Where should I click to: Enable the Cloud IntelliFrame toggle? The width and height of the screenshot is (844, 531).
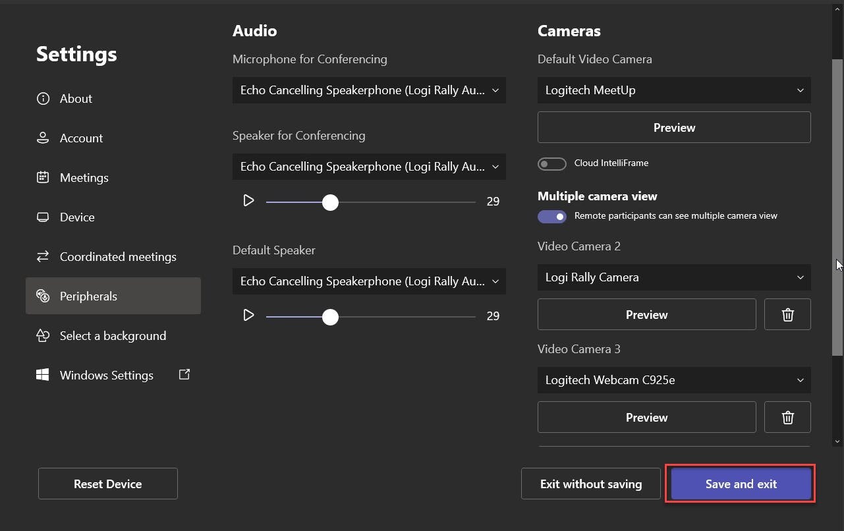click(x=552, y=163)
